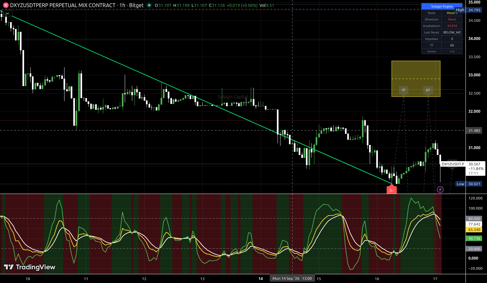Click the date label 15 on time axis
Screen dimensions: 487x283
click(319, 279)
